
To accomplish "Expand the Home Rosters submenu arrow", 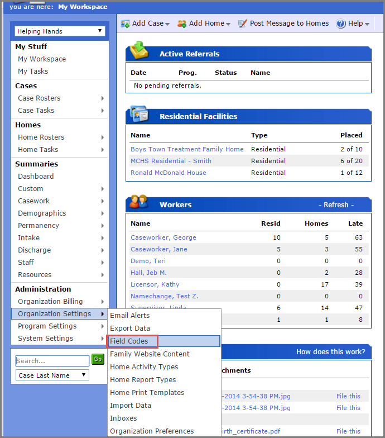I will tap(103, 137).
